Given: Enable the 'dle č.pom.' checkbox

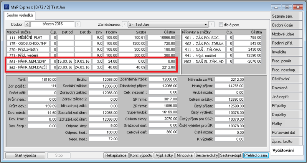Looking at the screenshot, I should (x=221, y=25).
